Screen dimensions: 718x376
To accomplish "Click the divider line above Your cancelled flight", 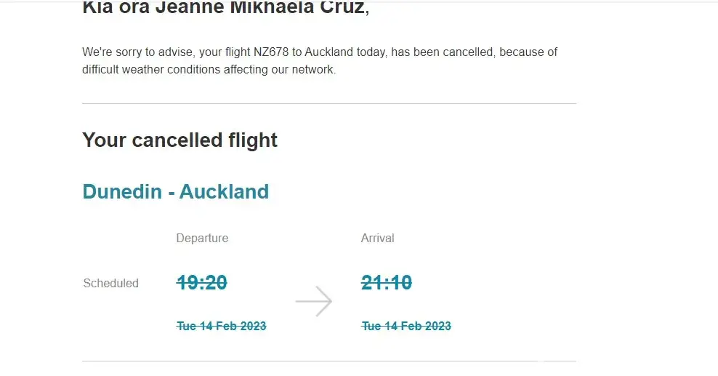I will 328,104.
